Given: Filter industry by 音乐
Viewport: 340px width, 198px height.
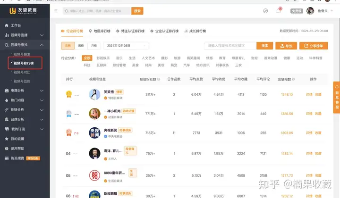Looking at the screenshot, I should tap(119, 58).
